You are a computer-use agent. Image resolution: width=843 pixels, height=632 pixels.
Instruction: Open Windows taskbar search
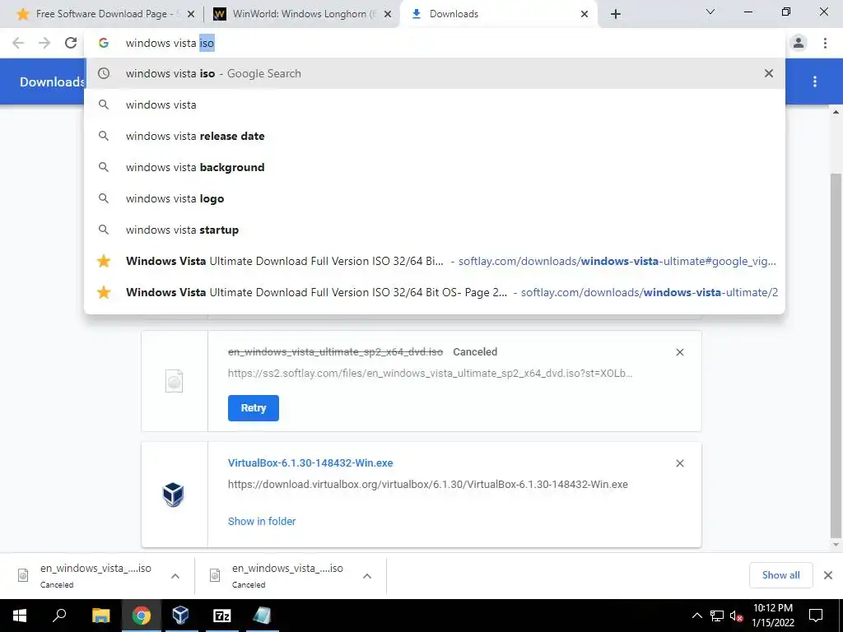click(x=59, y=616)
